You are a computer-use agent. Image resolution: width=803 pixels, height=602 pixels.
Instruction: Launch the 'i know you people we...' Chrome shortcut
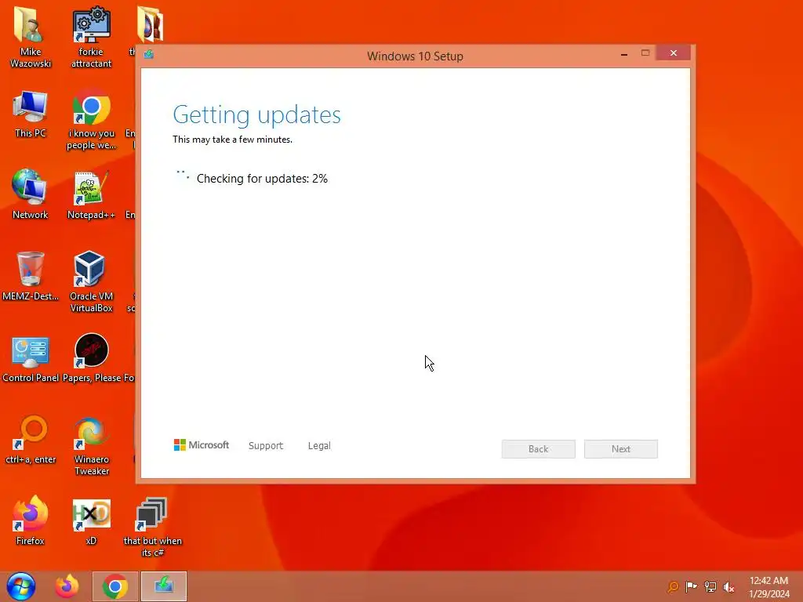pos(91,119)
